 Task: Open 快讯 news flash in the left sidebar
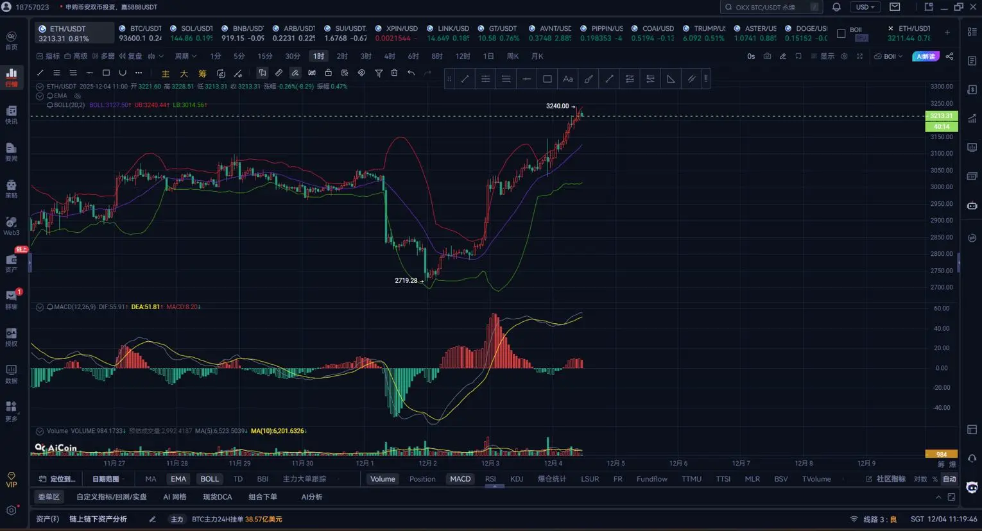(12, 114)
